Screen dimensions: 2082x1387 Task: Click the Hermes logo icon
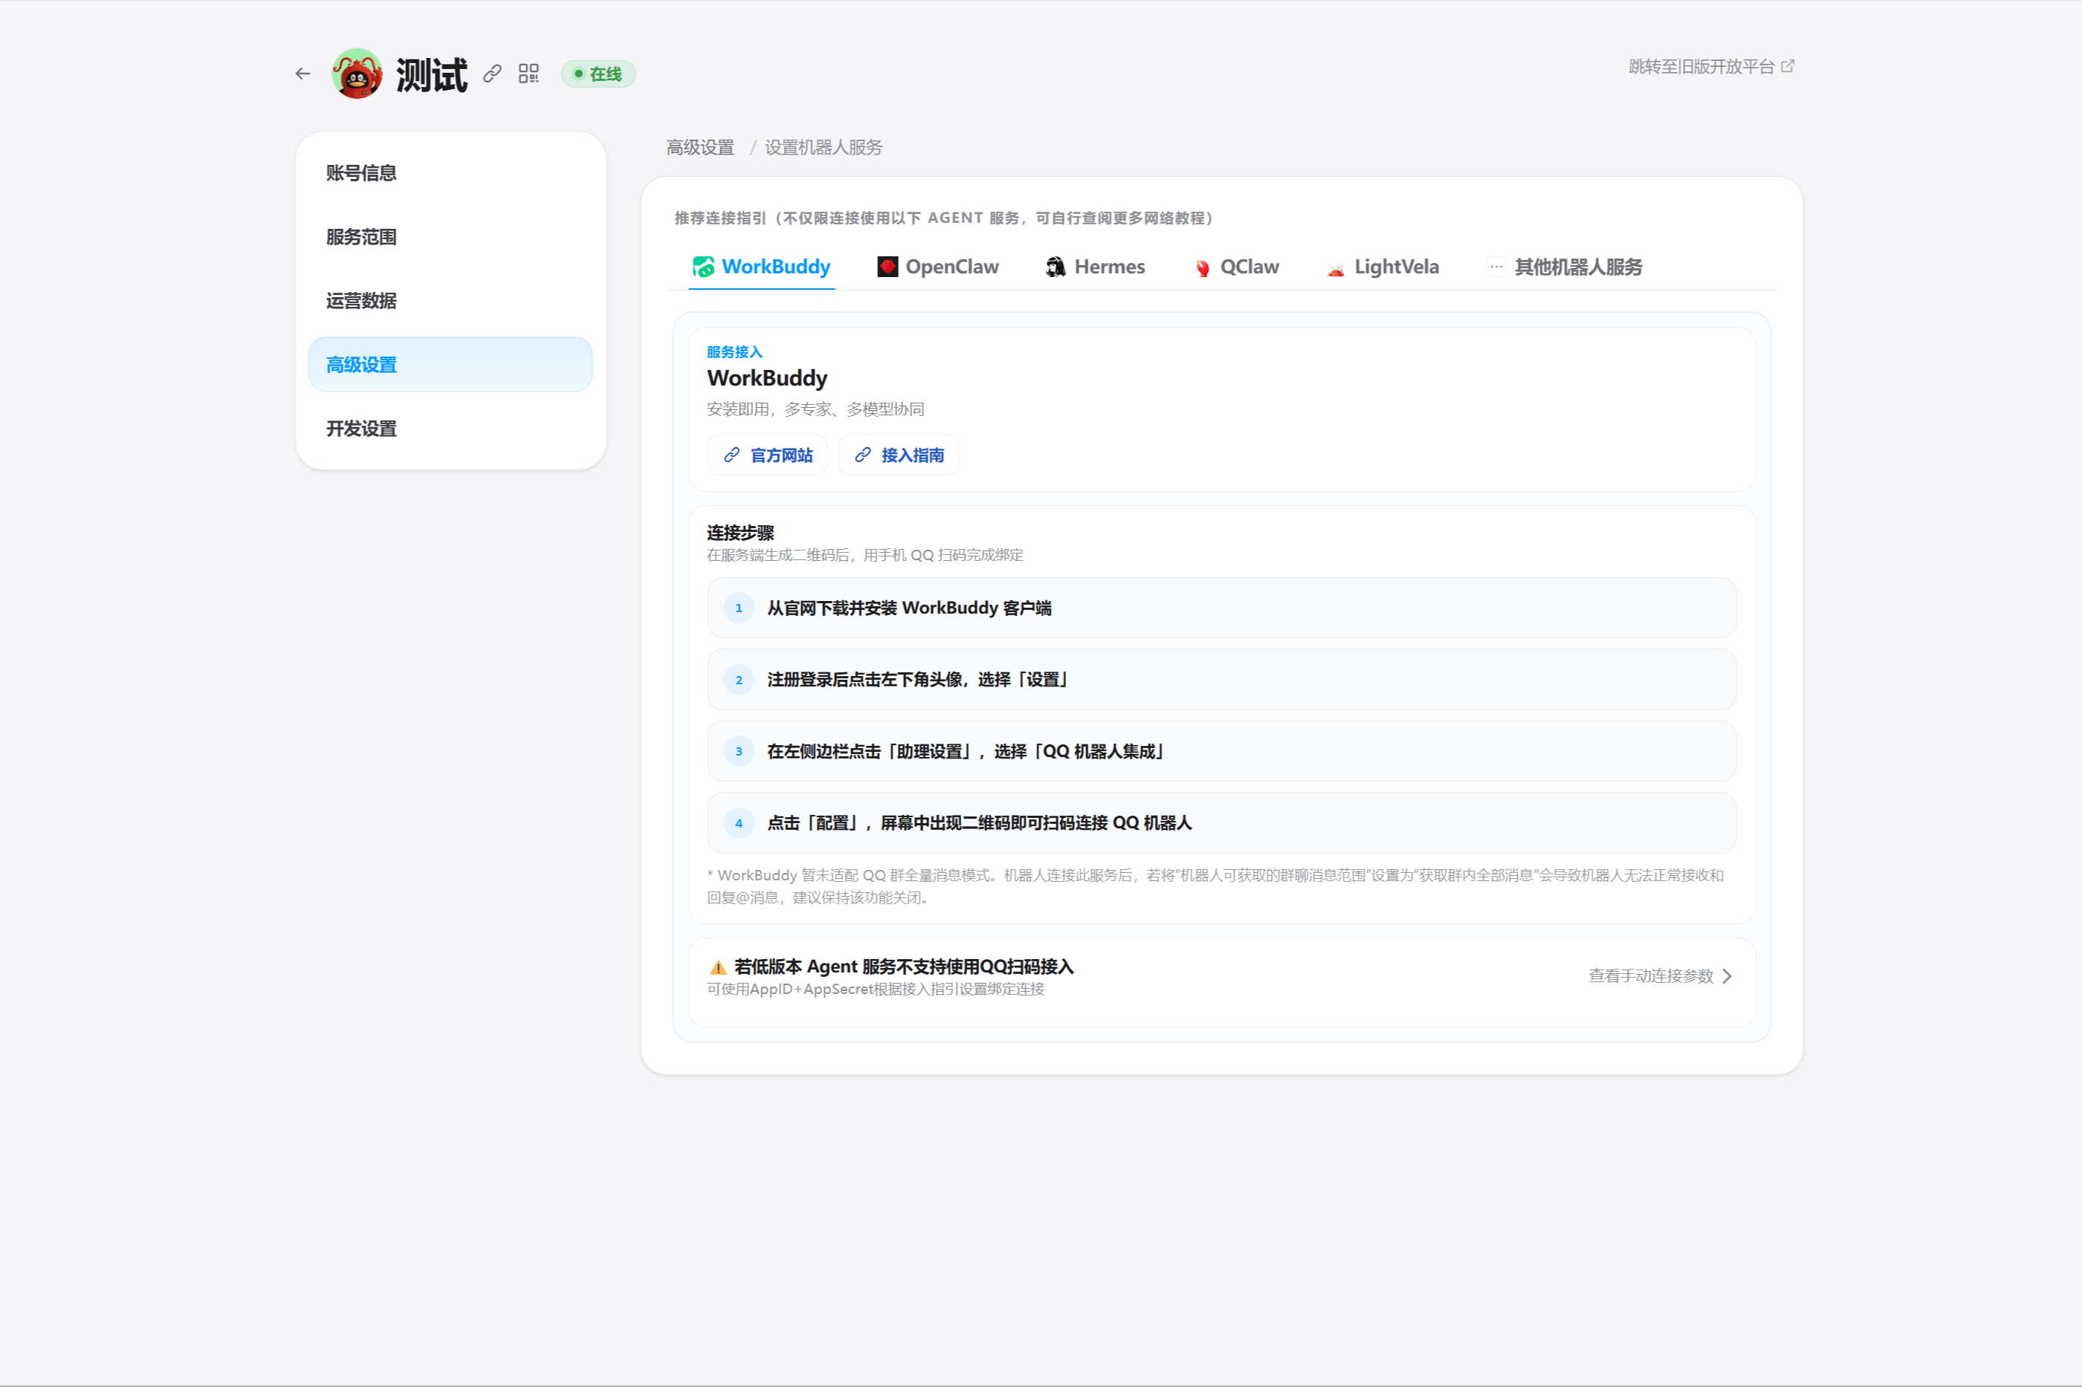[x=1055, y=267]
